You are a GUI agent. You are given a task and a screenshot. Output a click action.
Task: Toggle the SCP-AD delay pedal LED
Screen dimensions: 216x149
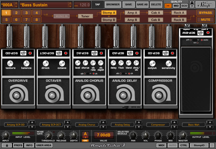coord(137,53)
